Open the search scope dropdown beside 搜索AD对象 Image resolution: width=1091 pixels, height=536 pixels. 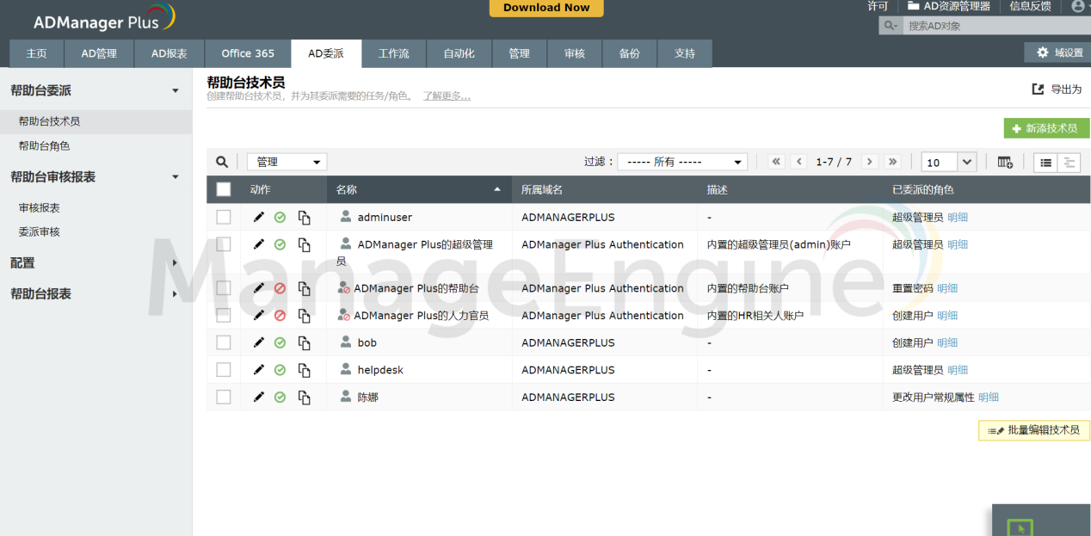point(890,26)
